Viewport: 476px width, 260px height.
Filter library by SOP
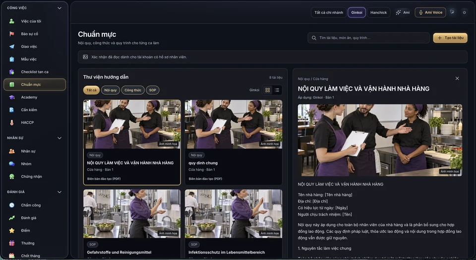click(x=153, y=90)
